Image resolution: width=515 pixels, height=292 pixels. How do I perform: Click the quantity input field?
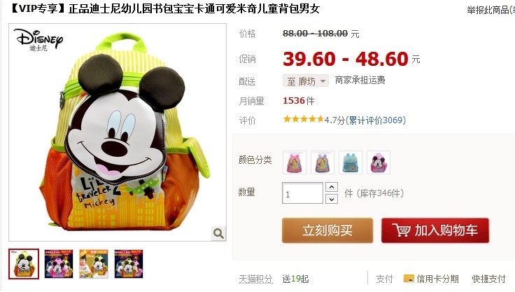[302, 193]
